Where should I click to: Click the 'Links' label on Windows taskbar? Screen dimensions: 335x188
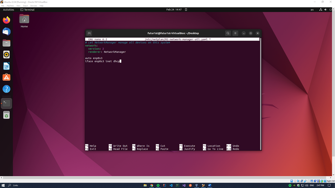(15, 186)
